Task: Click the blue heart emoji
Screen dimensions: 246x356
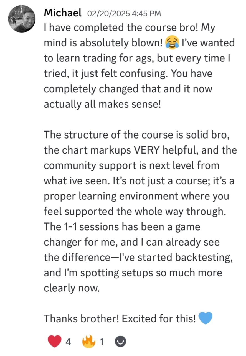Action: 206,318
